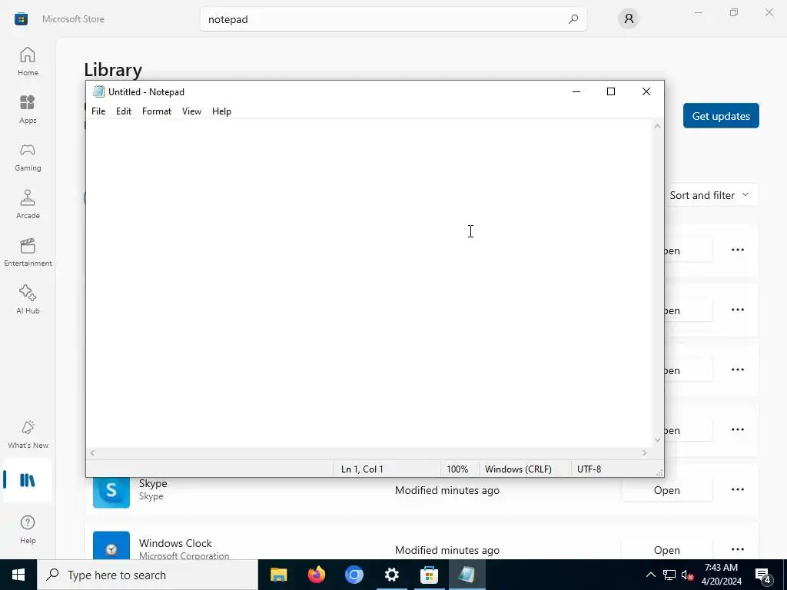The width and height of the screenshot is (787, 590).
Task: Open What's New in Store sidebar
Action: (x=28, y=435)
